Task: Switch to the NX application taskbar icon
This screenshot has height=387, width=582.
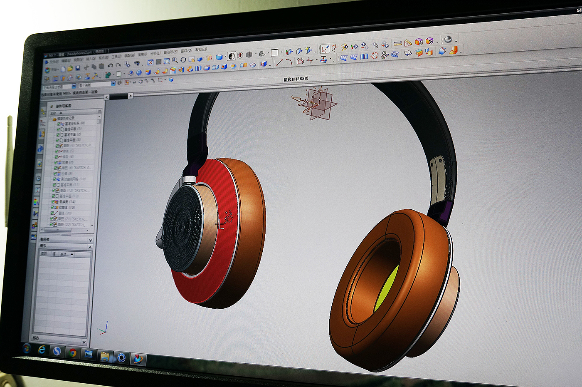Action: tap(138, 359)
